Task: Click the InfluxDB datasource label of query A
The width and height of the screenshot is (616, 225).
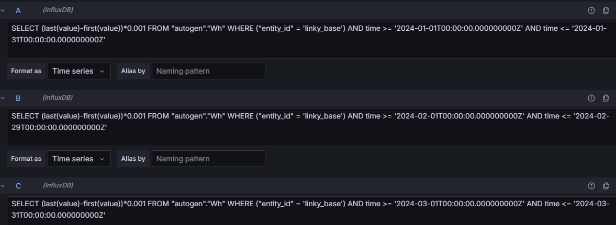Action: coord(58,10)
